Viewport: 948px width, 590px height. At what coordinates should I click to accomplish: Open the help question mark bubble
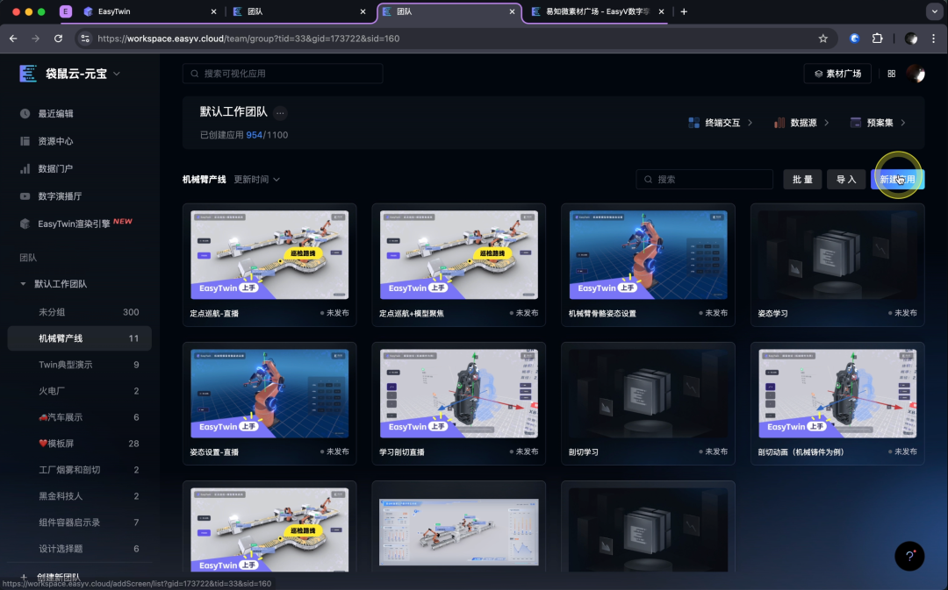909,556
